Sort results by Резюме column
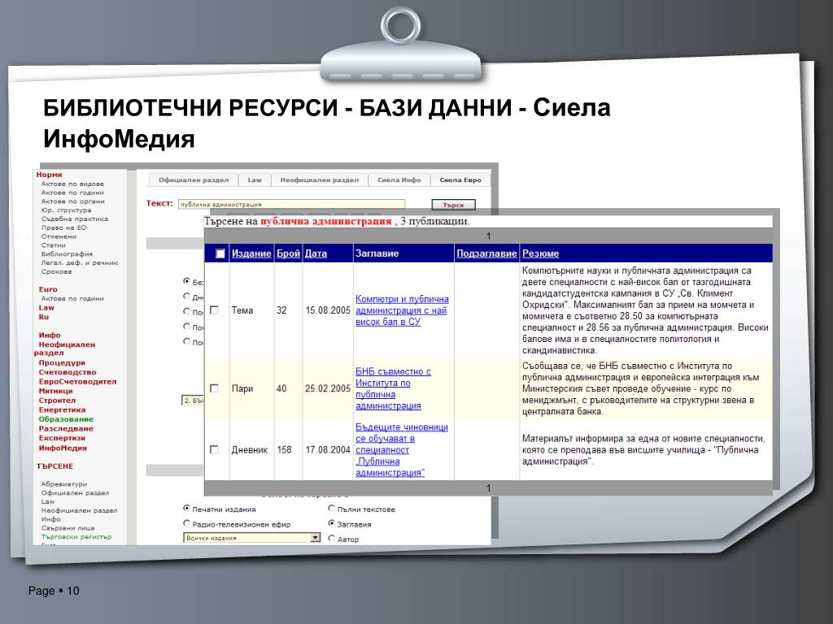The height and width of the screenshot is (624, 833). pyautogui.click(x=540, y=253)
